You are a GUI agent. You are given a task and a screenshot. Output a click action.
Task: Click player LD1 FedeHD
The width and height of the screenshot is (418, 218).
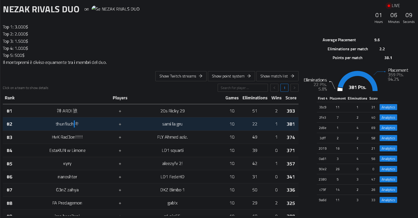[x=172, y=177]
